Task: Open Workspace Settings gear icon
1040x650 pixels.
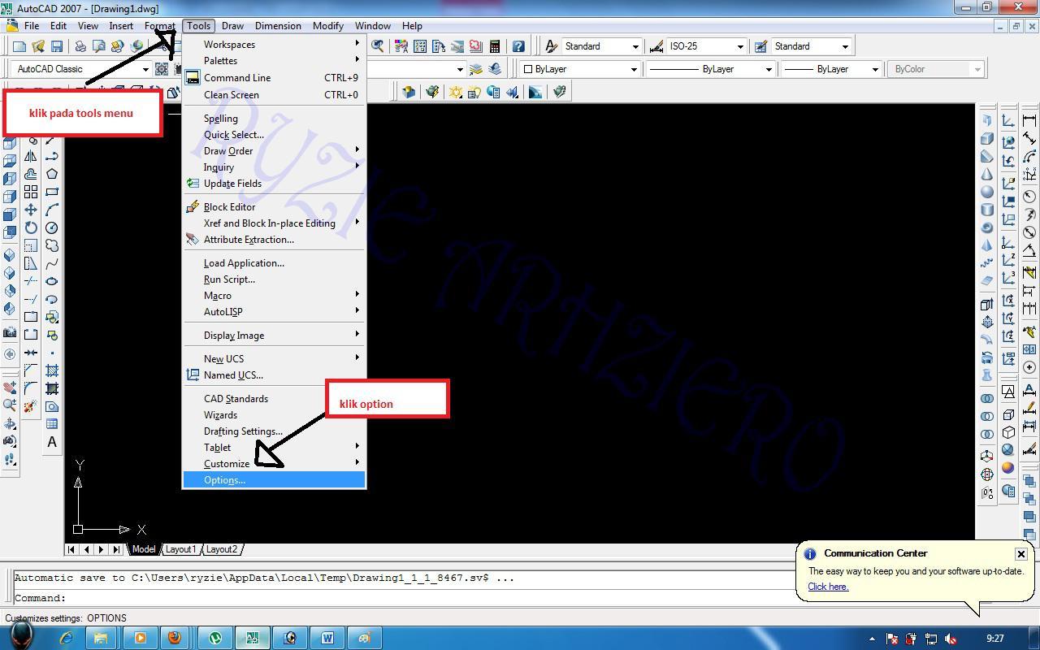Action: coord(162,69)
